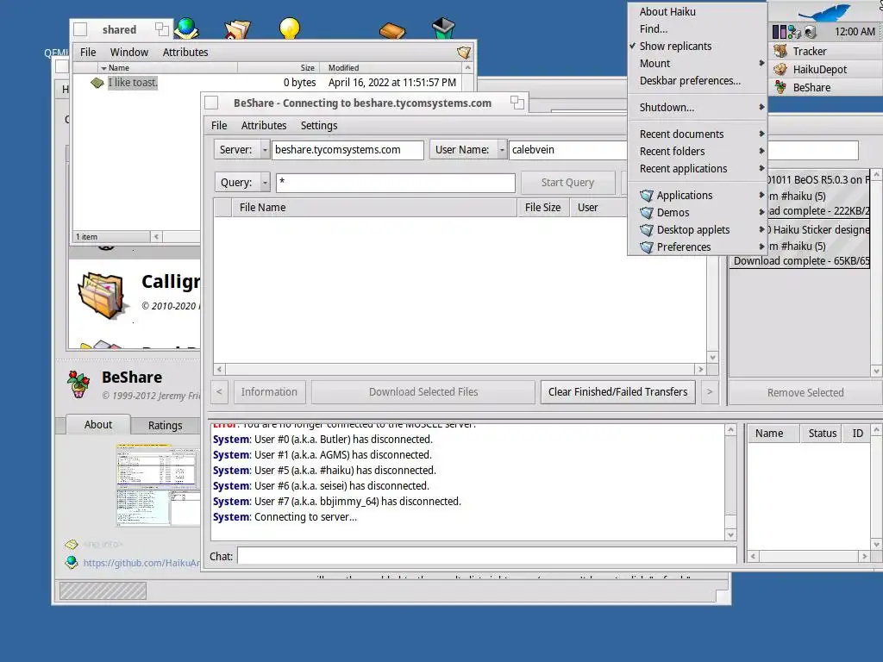Click the Start Query button

(567, 183)
